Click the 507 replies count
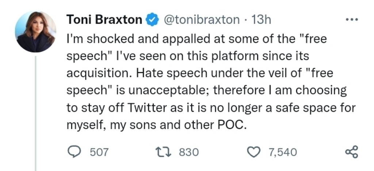Screen dimensions: 374x171 [x=99, y=152]
